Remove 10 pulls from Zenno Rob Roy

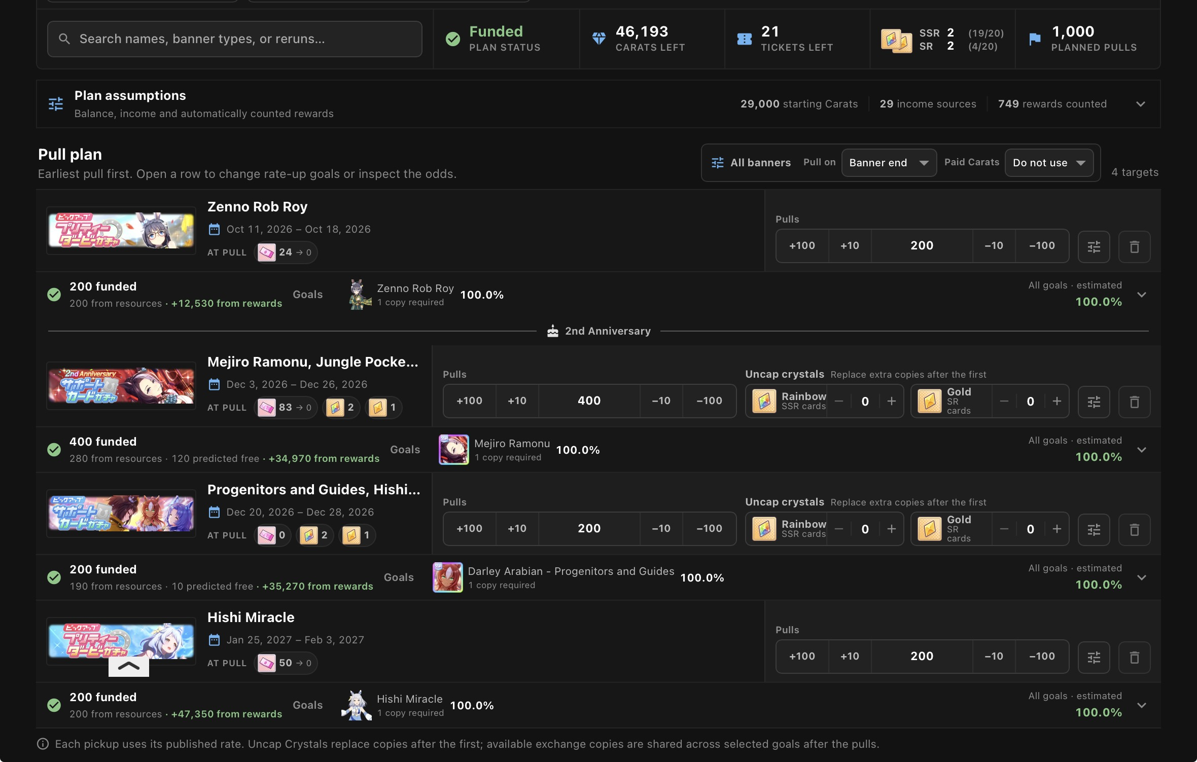point(994,246)
